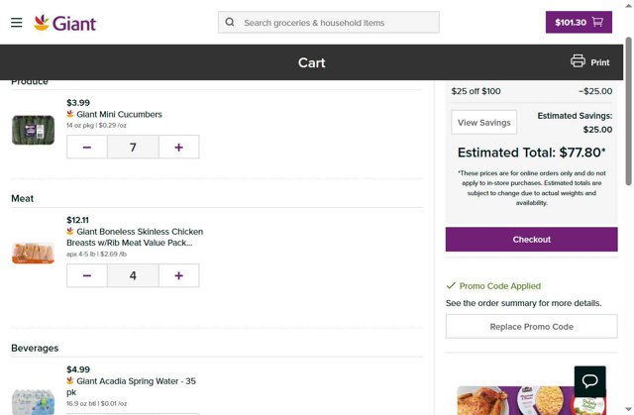Proceed with the Checkout button
This screenshot has width=634, height=415.
[x=531, y=240]
